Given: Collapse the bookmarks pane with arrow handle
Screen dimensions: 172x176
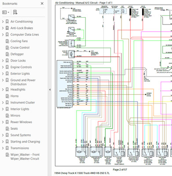Looking at the screenshot, I should [50, 89].
